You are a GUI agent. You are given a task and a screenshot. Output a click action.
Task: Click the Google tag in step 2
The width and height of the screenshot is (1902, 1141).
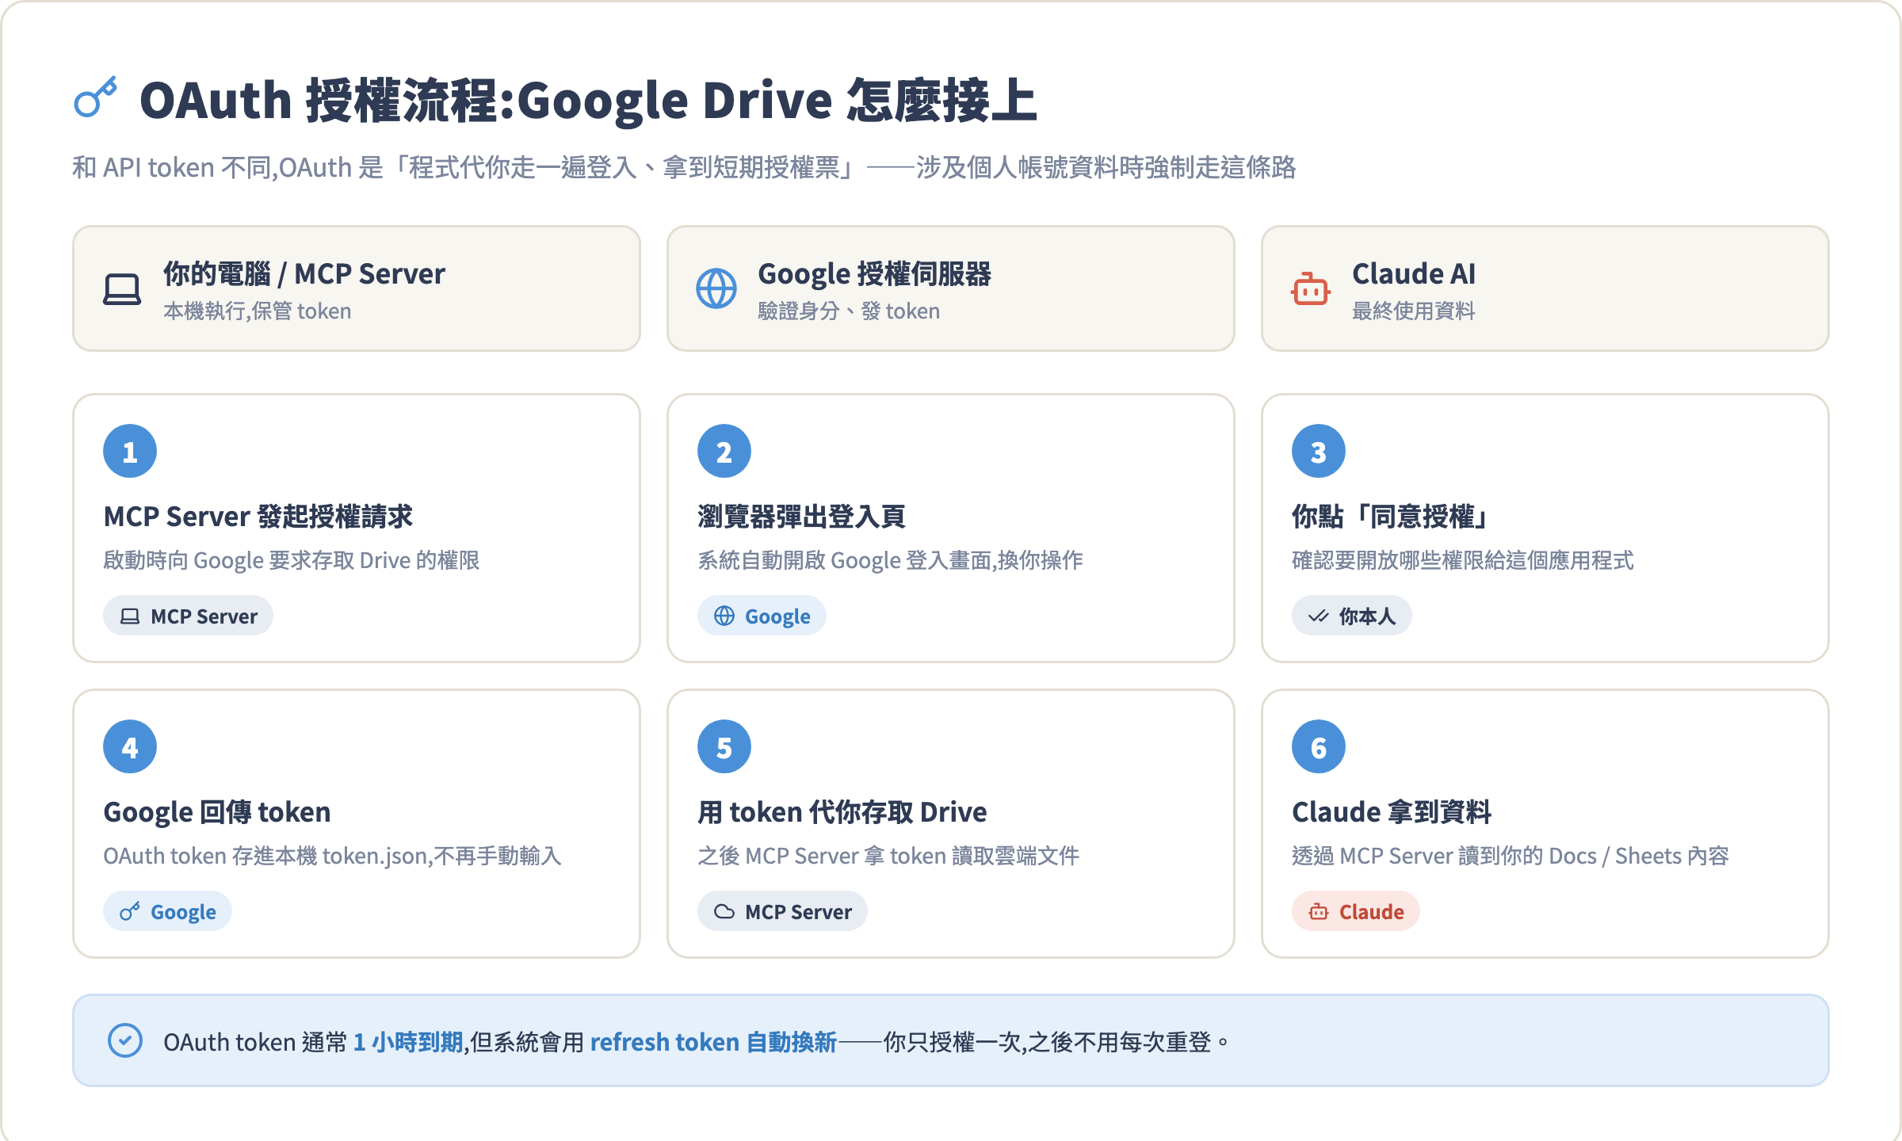click(x=762, y=616)
